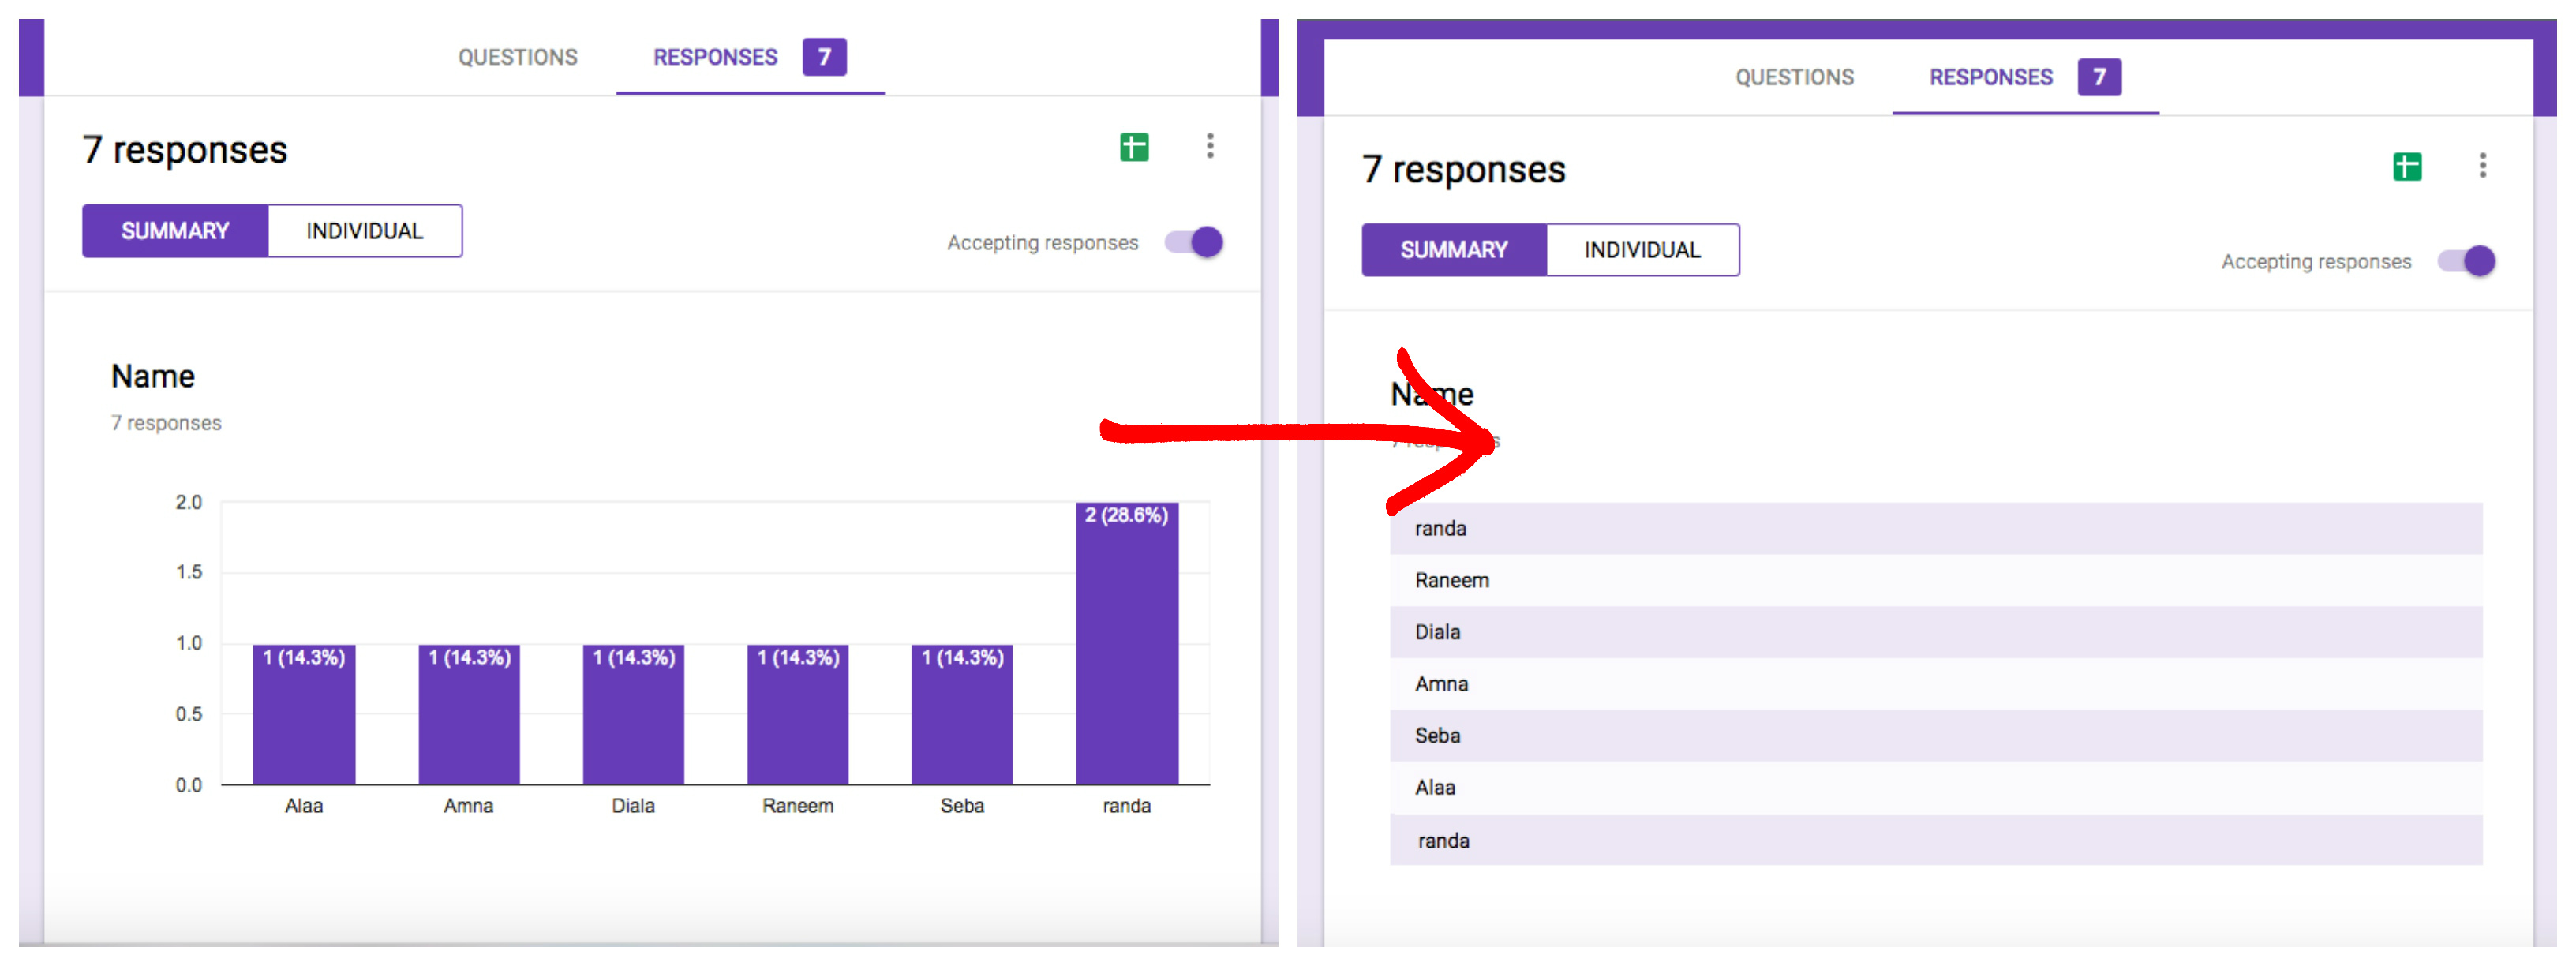Click the responses count badge showing 7
The height and width of the screenshot is (966, 2576).
tap(825, 57)
